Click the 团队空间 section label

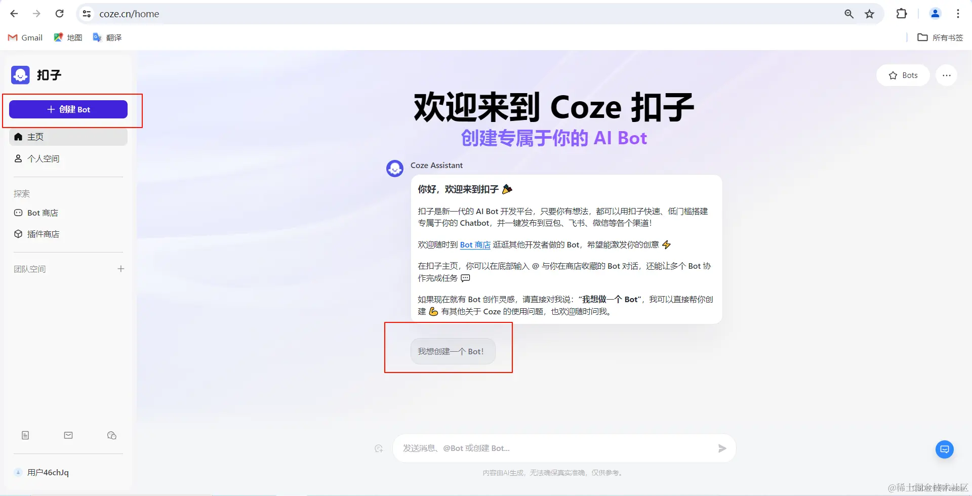coord(30,269)
